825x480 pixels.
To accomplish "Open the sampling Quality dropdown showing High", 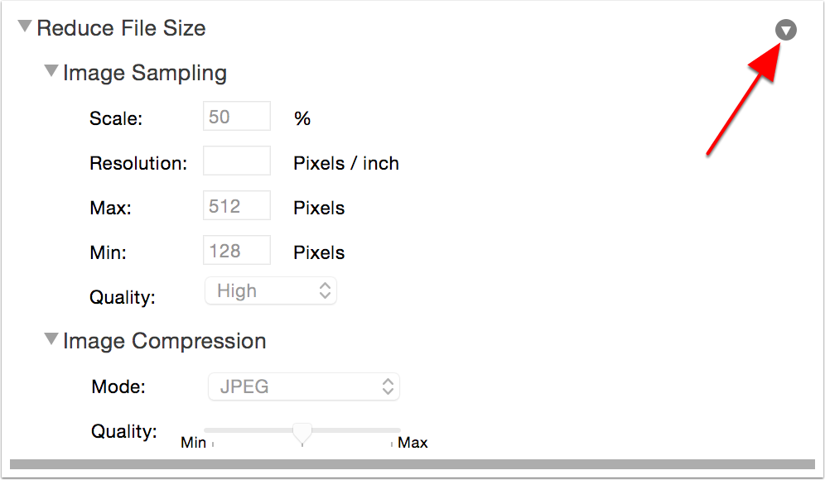I will pos(271,290).
